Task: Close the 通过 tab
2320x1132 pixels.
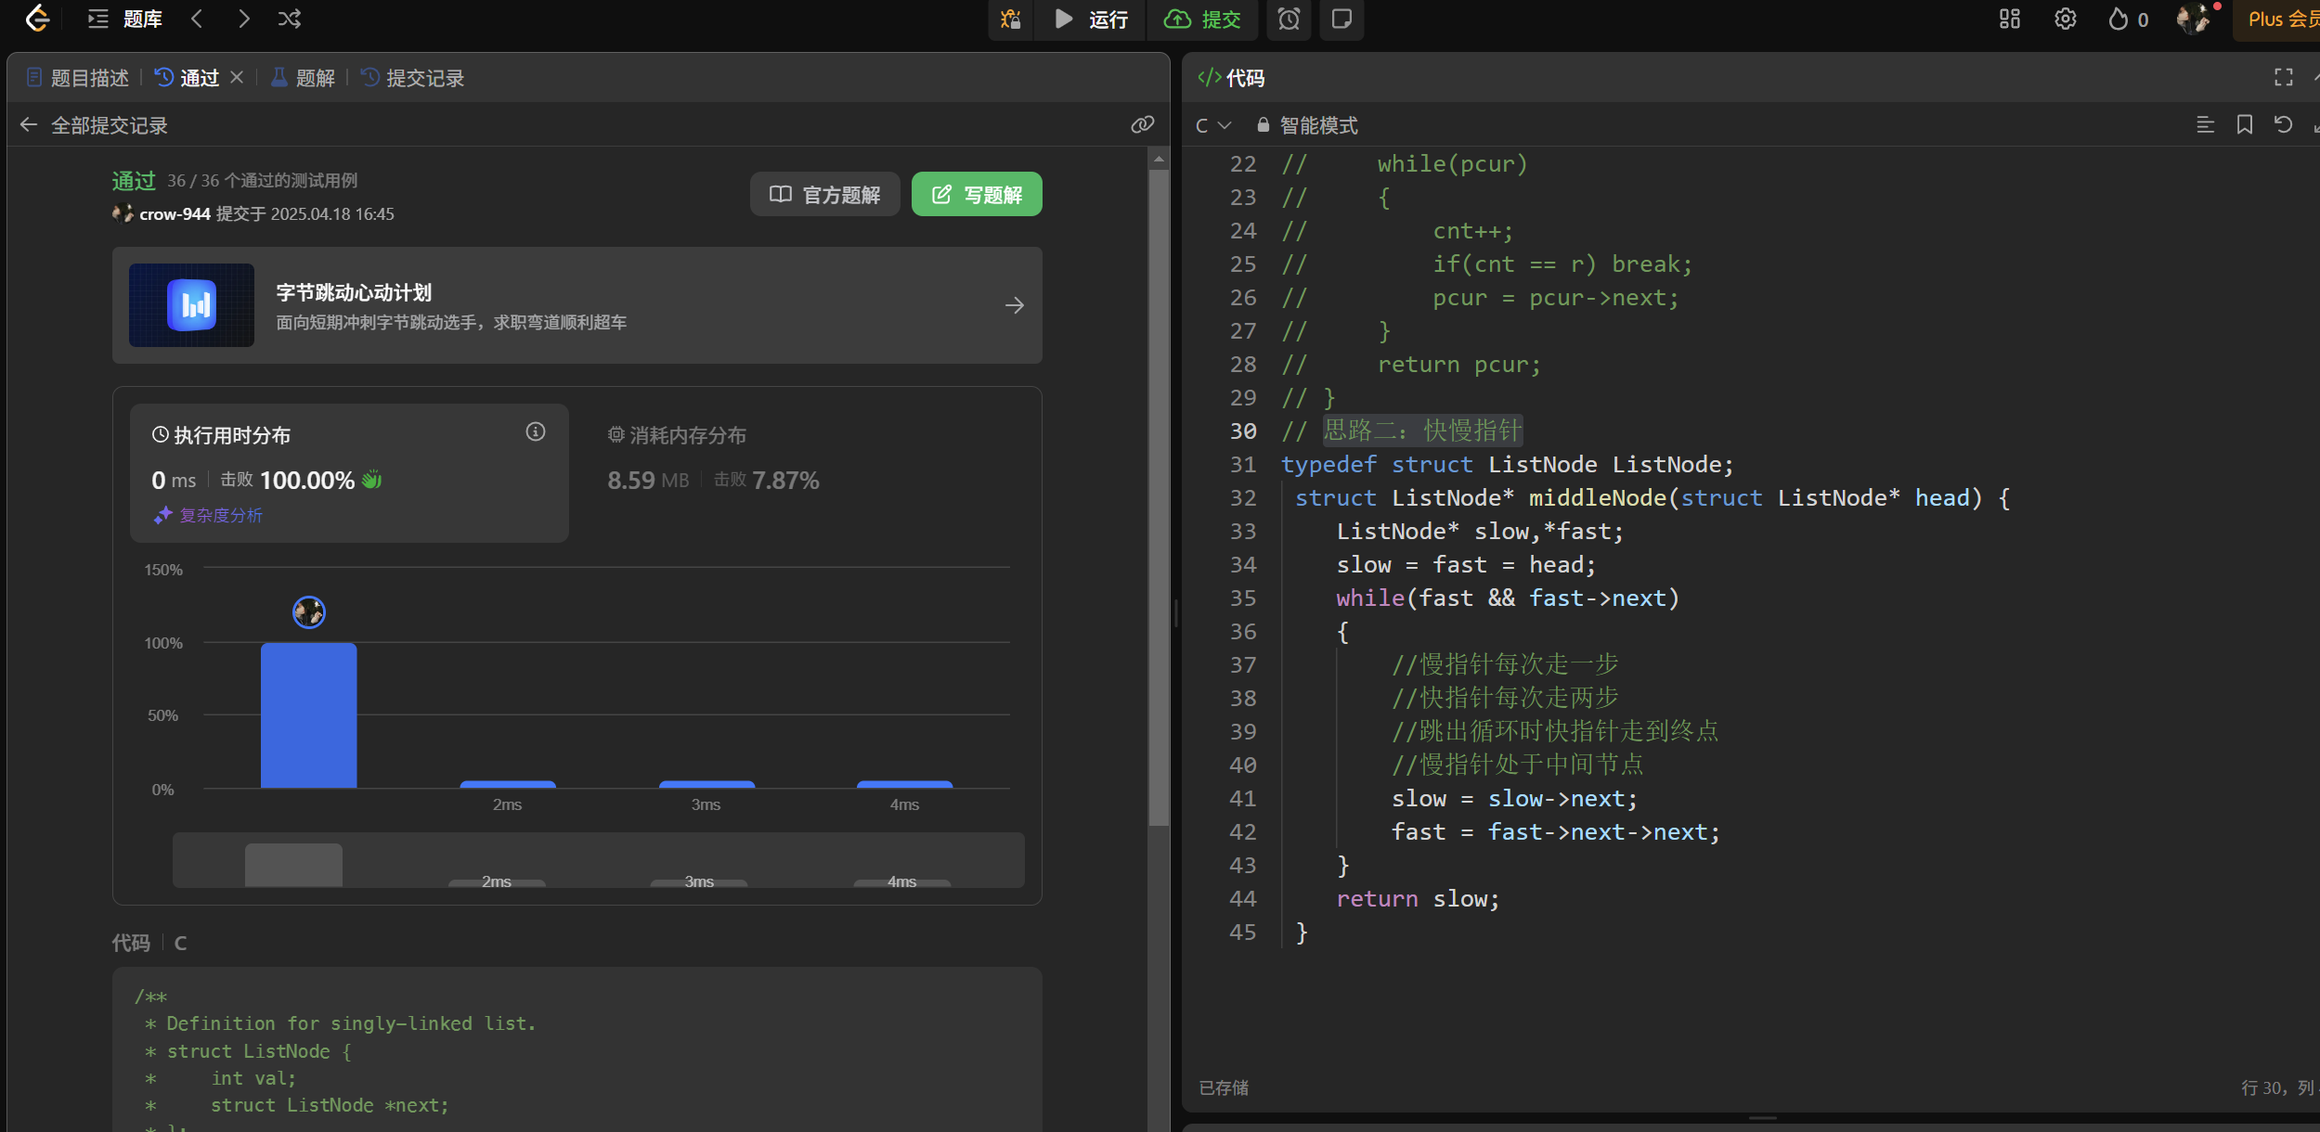Action: pos(237,77)
